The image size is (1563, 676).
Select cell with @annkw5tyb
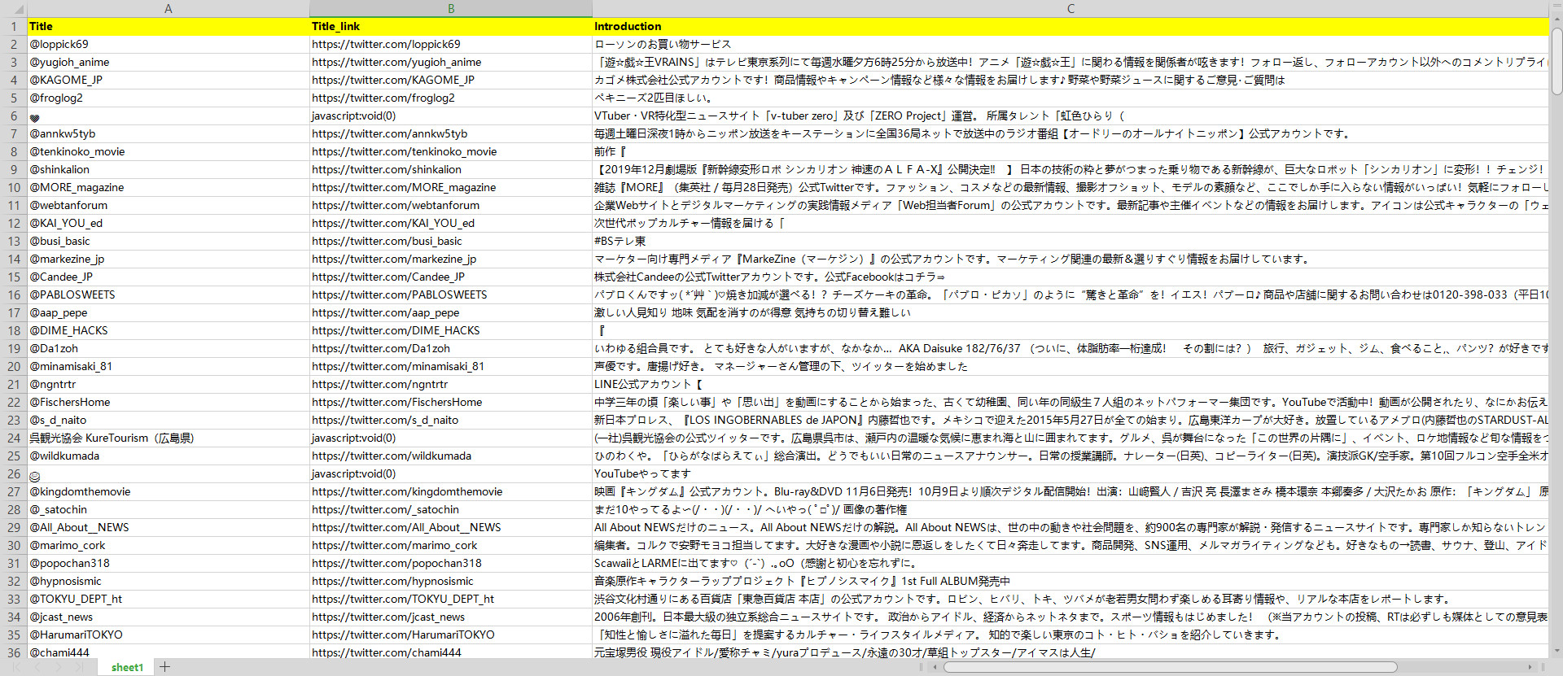[x=169, y=133]
